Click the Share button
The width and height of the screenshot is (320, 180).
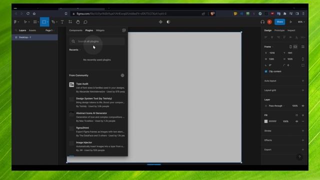pos(280,22)
